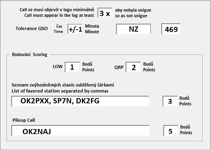This screenshot has height=151, width=211.
Task: Click the Pileup Call field OK2NAJ
Action: 81,131
